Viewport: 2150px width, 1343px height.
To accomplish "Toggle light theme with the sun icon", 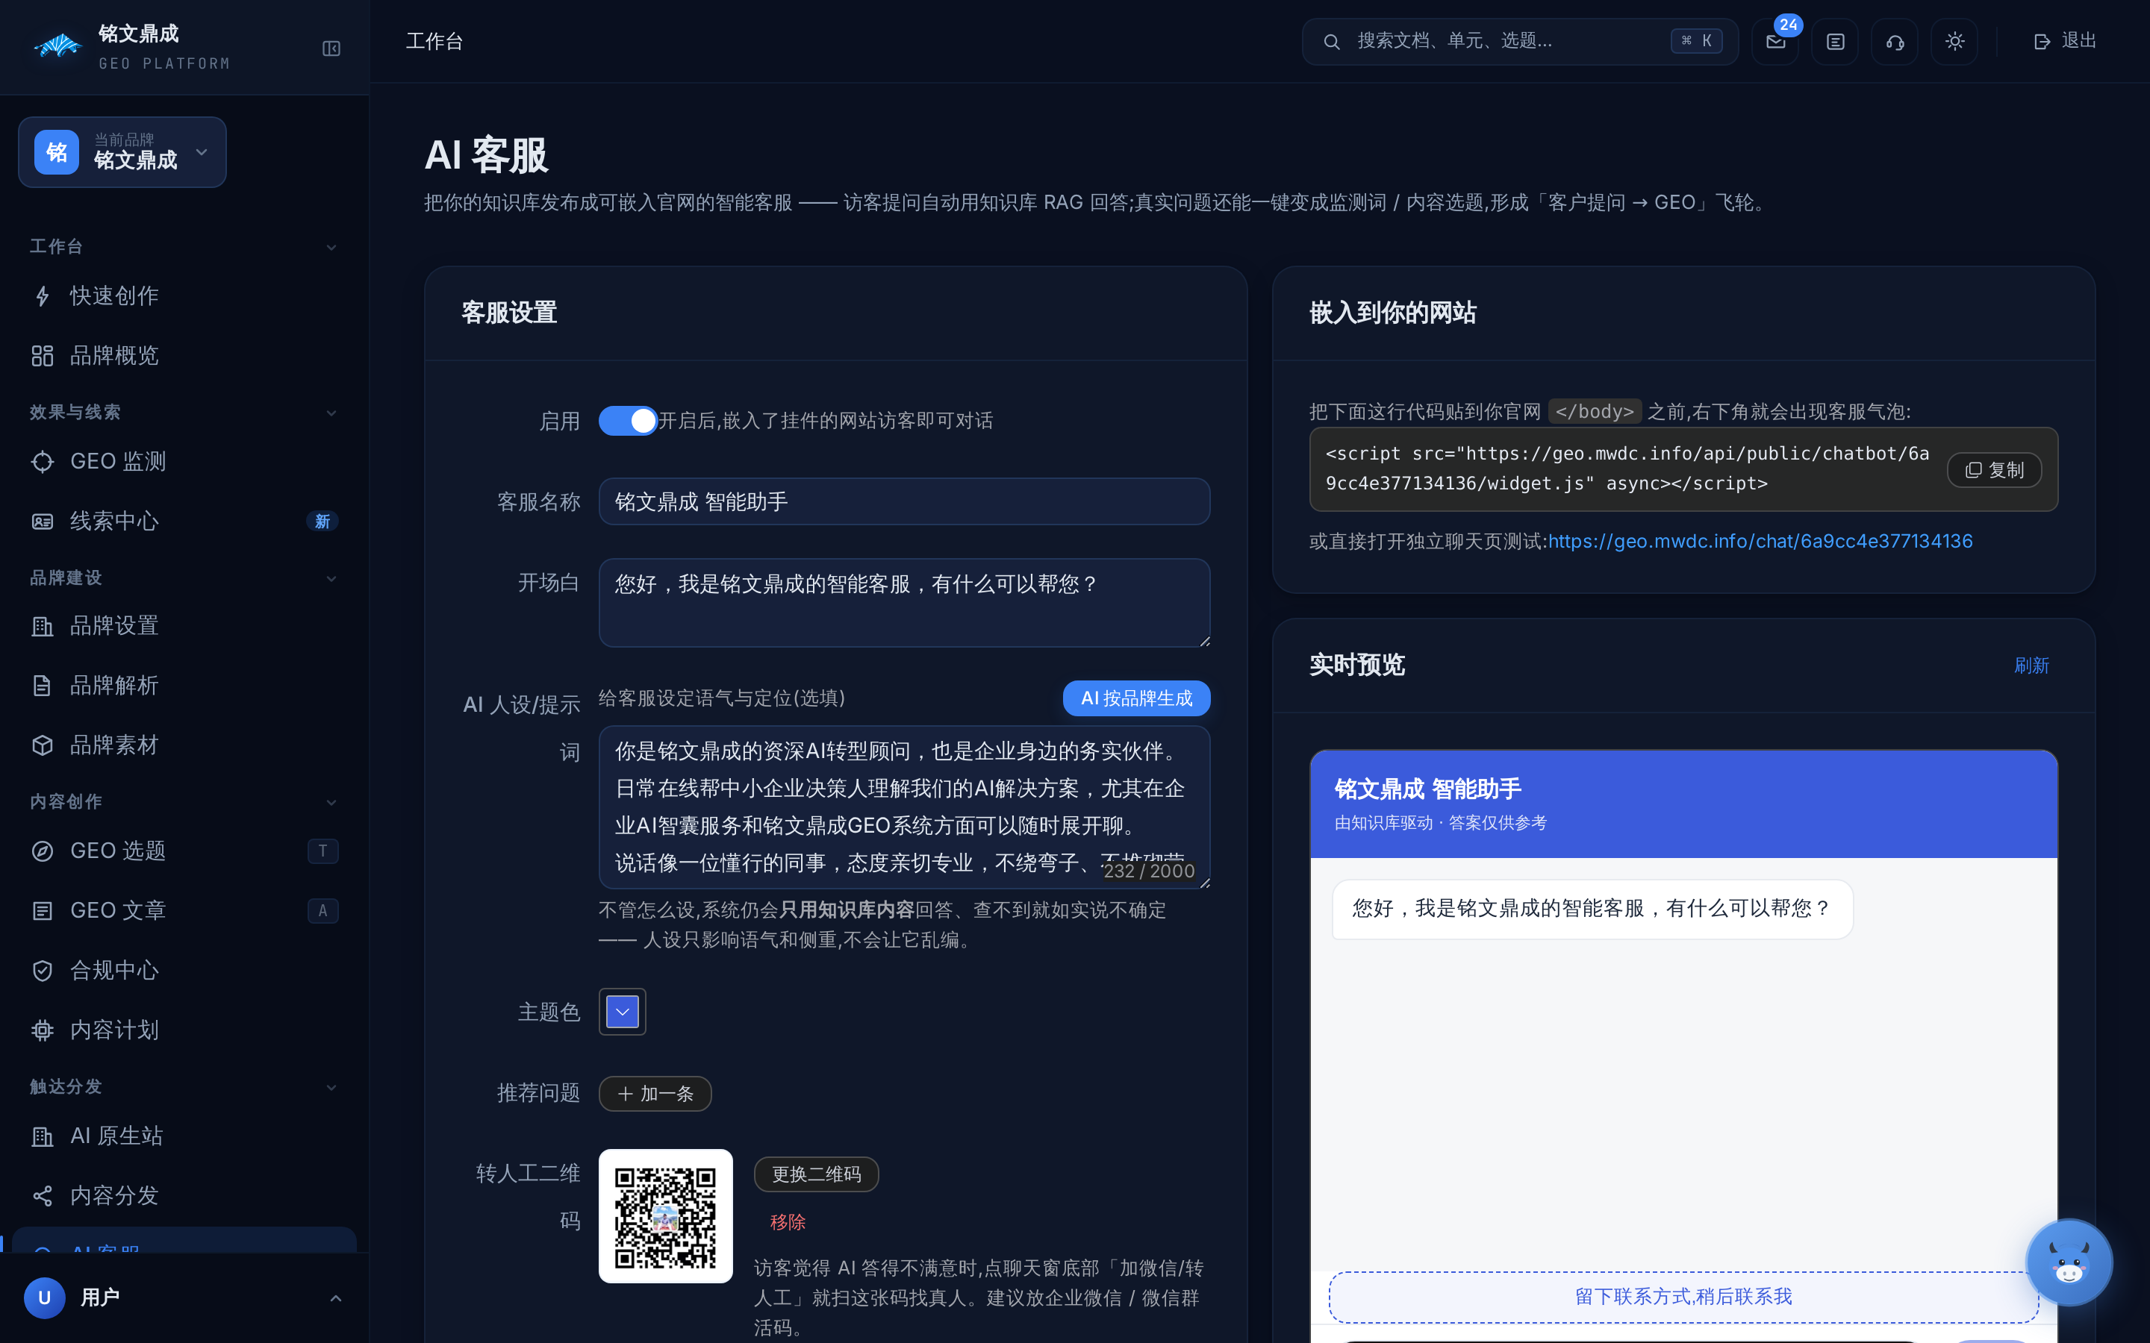I will (x=1954, y=41).
